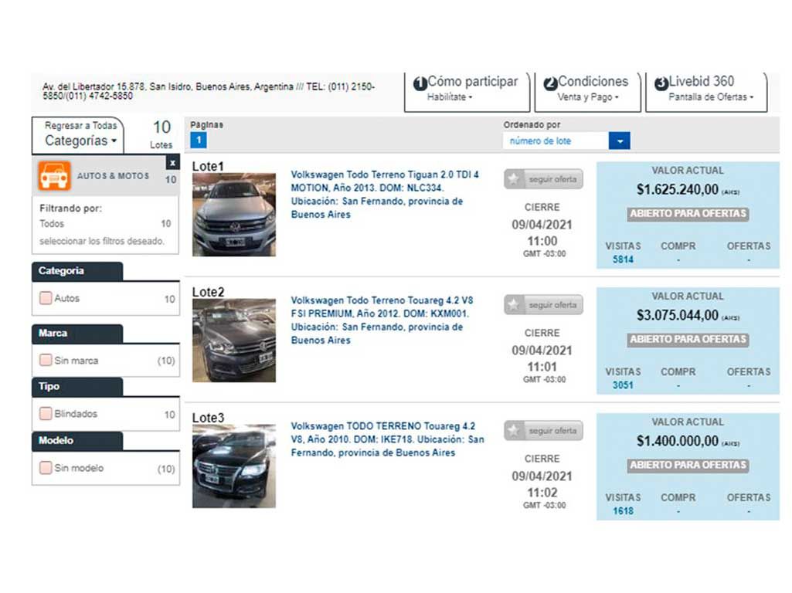This screenshot has width=792, height=593.
Task: Click the Lote3 visit count 1618
Action: tap(623, 510)
